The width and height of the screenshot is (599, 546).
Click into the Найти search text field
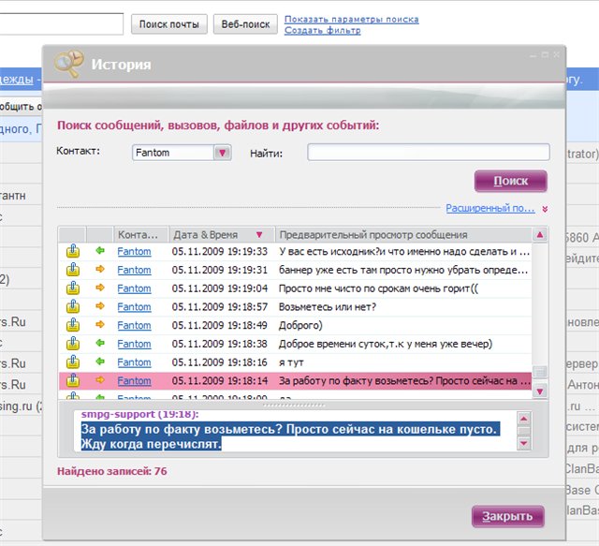tap(428, 153)
